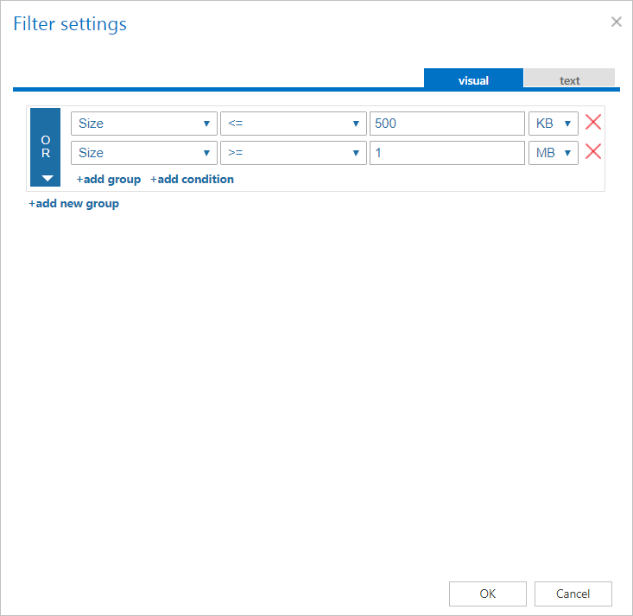Confirm the filter with OK
Viewport: 633px width, 616px height.
coord(488,594)
